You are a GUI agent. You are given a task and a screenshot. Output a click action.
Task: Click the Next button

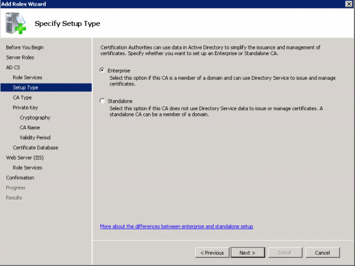[248, 253]
